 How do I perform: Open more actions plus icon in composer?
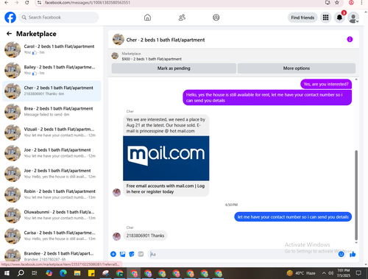[113, 254]
